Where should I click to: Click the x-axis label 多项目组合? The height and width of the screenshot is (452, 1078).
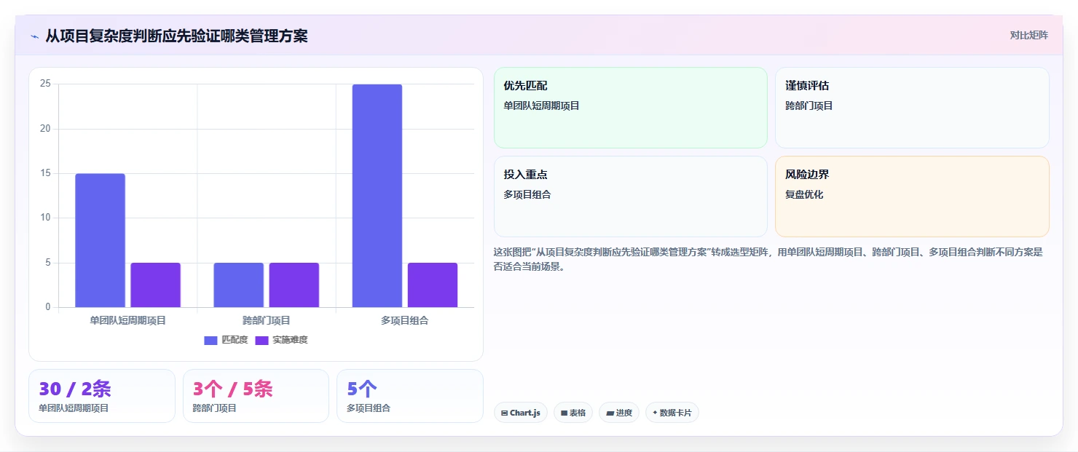click(405, 320)
